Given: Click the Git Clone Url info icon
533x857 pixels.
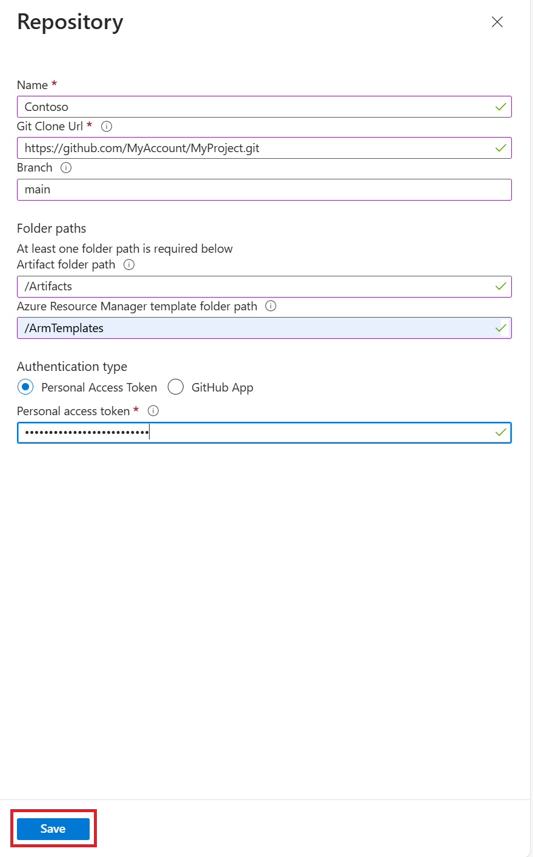Looking at the screenshot, I should click(x=107, y=127).
